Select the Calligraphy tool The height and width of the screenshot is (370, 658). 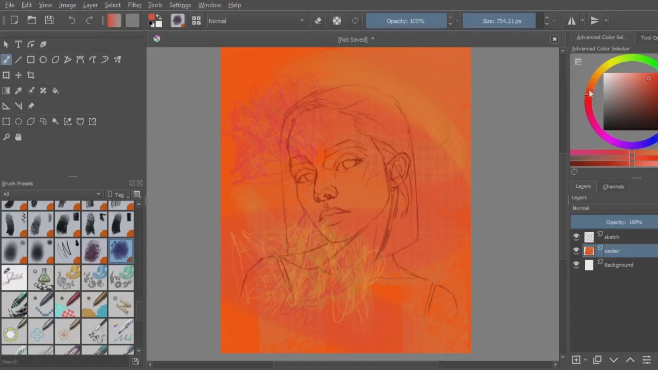(43, 44)
